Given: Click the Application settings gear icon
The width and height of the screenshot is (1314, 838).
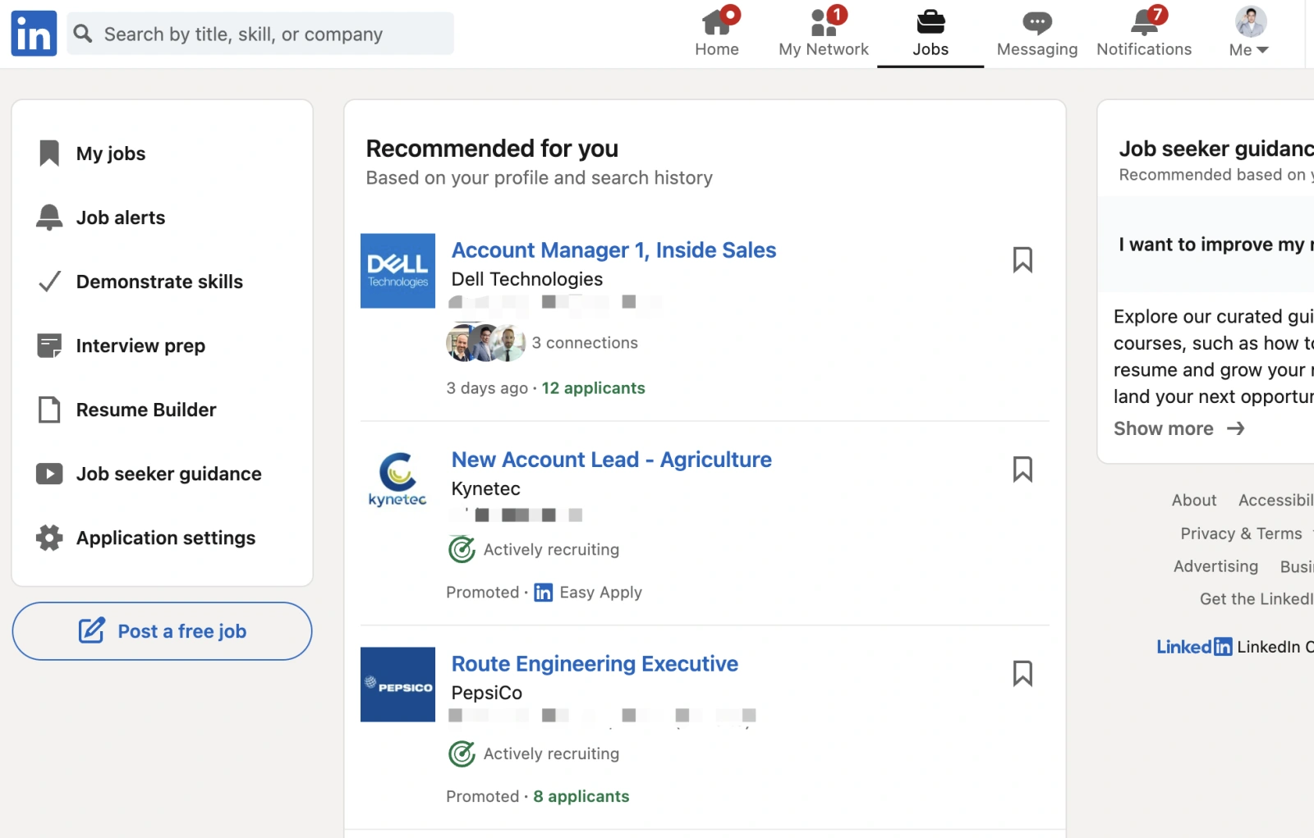Looking at the screenshot, I should (x=49, y=538).
